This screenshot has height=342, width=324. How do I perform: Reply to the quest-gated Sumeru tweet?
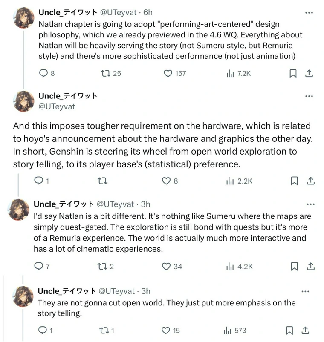point(38,266)
